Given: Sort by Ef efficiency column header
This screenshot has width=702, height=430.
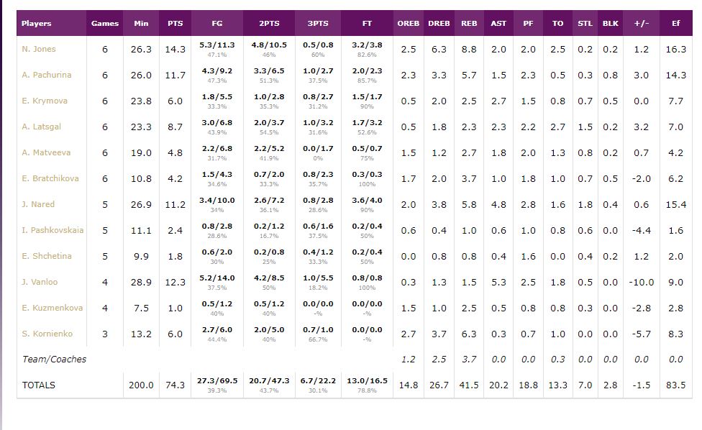Looking at the screenshot, I should click(675, 23).
